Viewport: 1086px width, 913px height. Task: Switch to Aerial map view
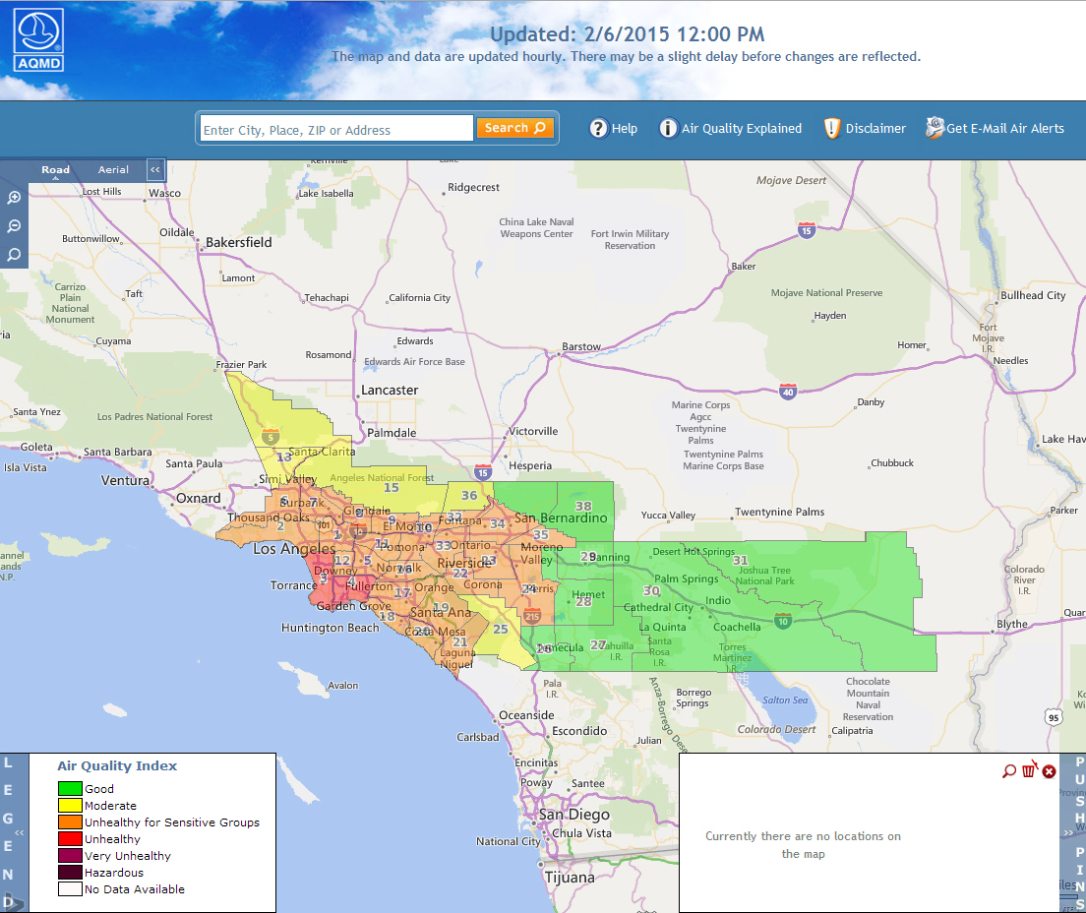point(113,170)
